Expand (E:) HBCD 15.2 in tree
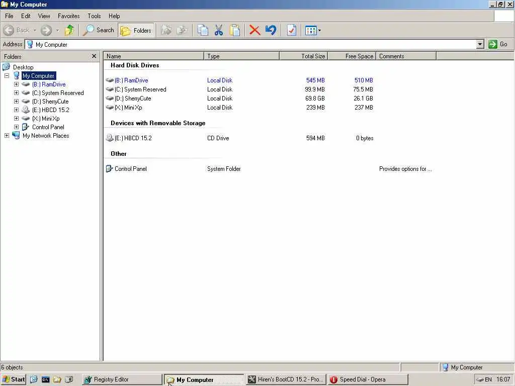Screen dimensions: 515x386 [16, 110]
